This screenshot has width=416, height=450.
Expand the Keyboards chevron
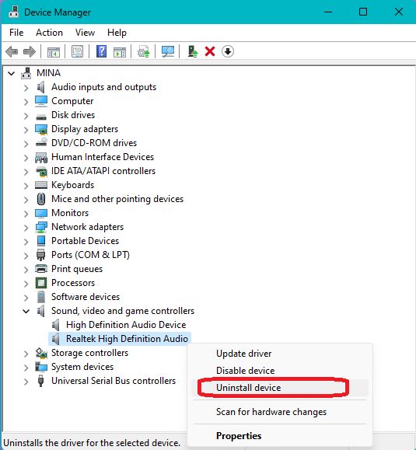pyautogui.click(x=26, y=186)
